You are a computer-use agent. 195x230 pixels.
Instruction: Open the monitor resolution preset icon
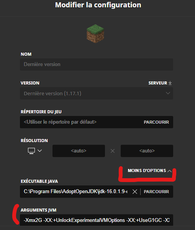[x=31, y=151]
